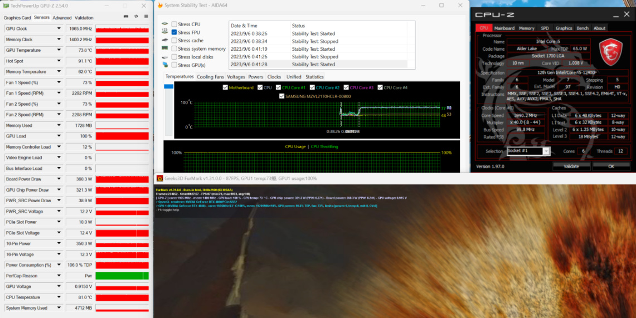Switch to CPU-Z Mainboard tab
Image resolution: width=636 pixels, height=318 pixels.
click(x=504, y=28)
